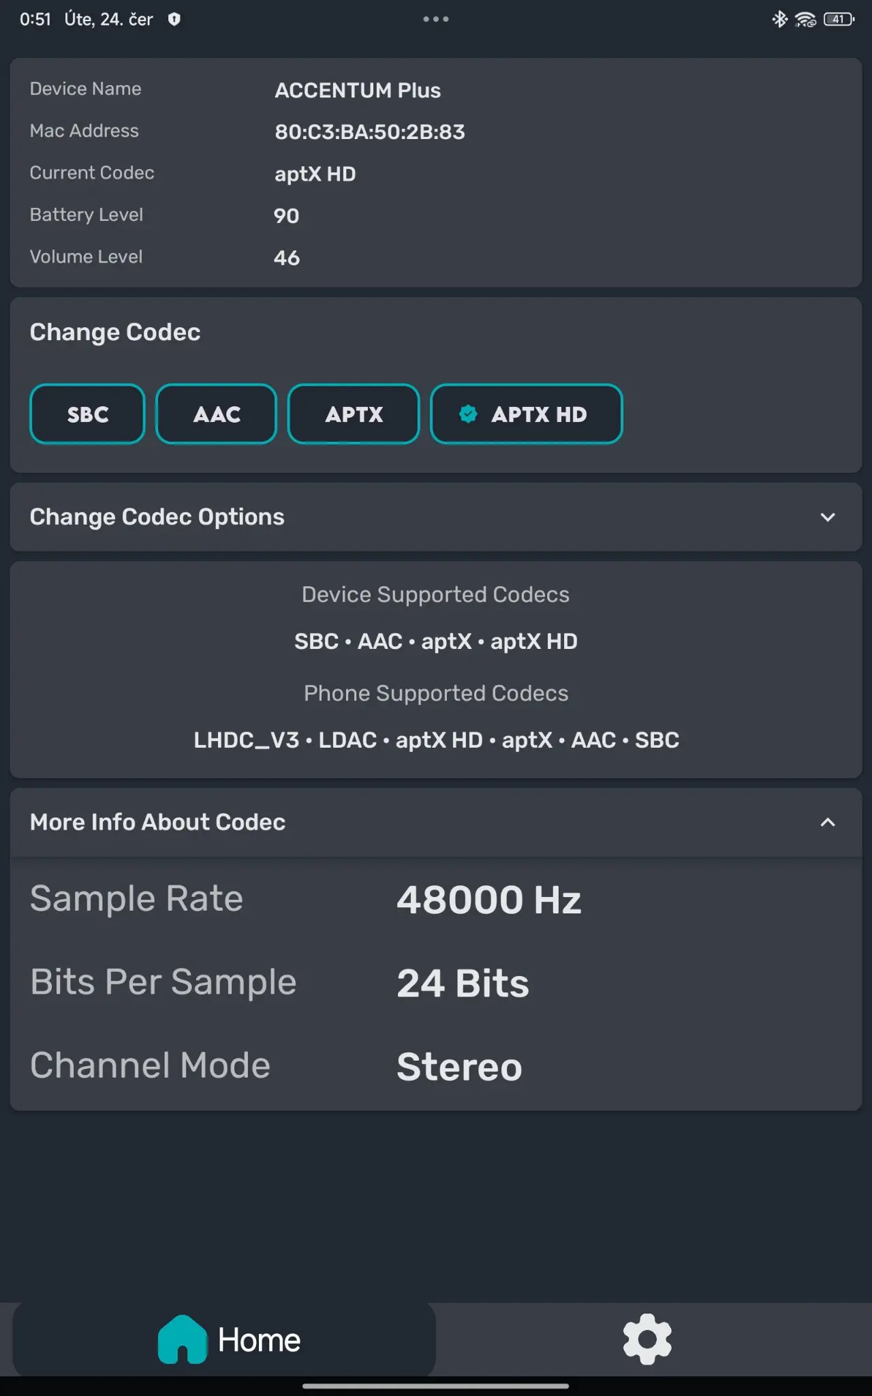Screen dimensions: 872x1396
Task: Tap the ACCENTUM Plus device name
Action: (358, 90)
